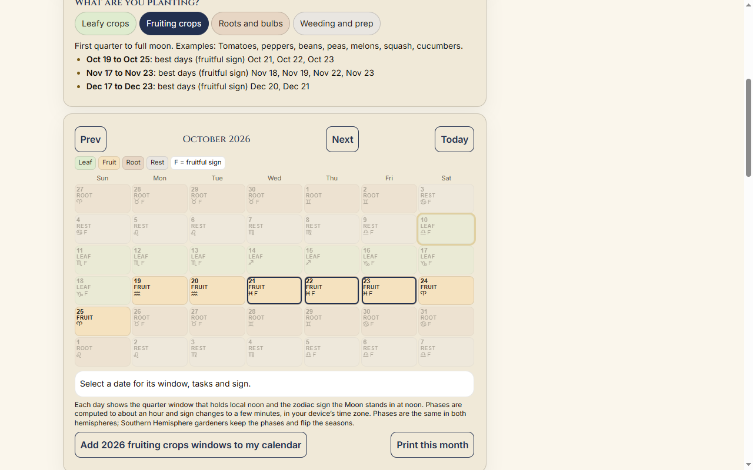Select Saturday October 24 fruit day

[x=447, y=291]
